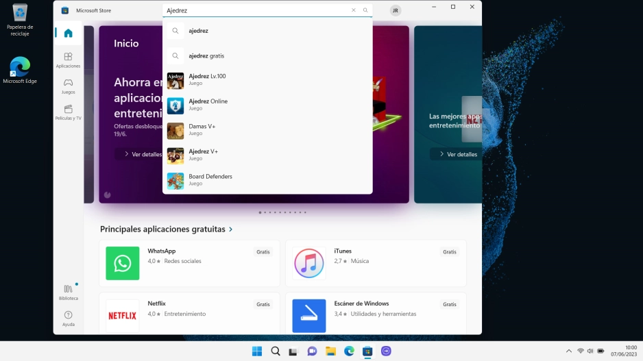Select the Damas V+ suggestion text

click(202, 126)
